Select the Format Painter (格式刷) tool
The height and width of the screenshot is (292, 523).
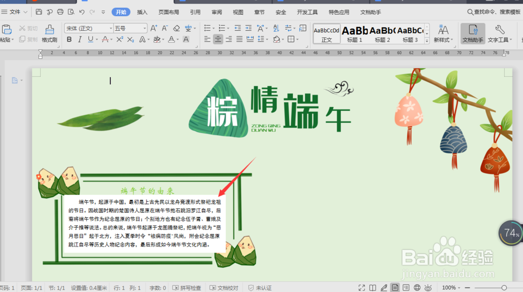[49, 33]
